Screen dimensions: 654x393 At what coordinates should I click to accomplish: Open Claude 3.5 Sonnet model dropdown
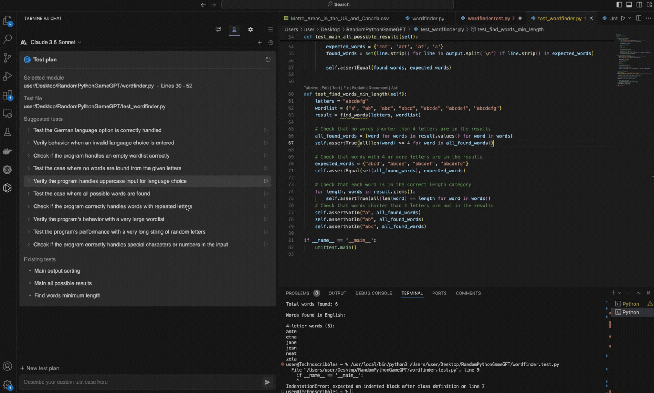coord(55,43)
